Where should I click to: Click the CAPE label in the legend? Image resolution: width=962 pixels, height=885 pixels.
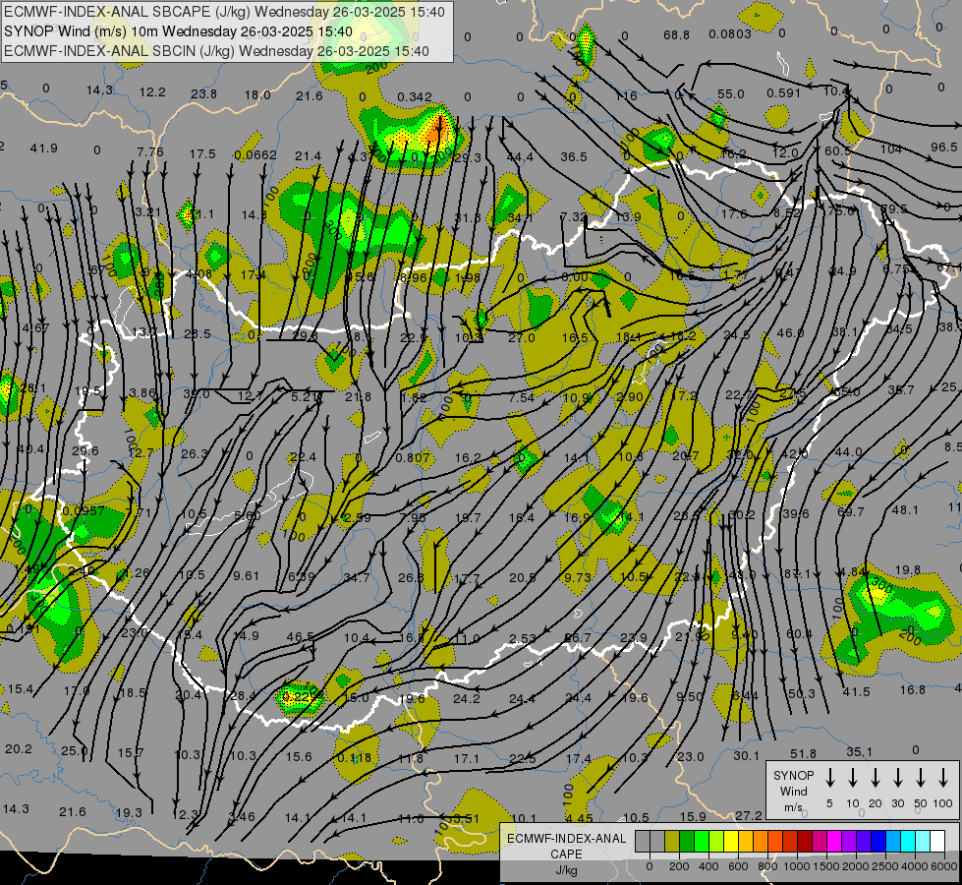pyautogui.click(x=566, y=855)
